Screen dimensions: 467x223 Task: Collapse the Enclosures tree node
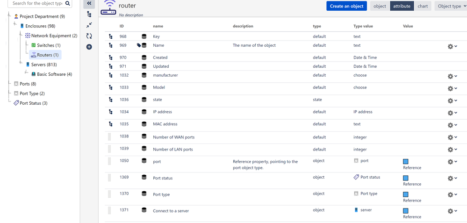(15, 24)
